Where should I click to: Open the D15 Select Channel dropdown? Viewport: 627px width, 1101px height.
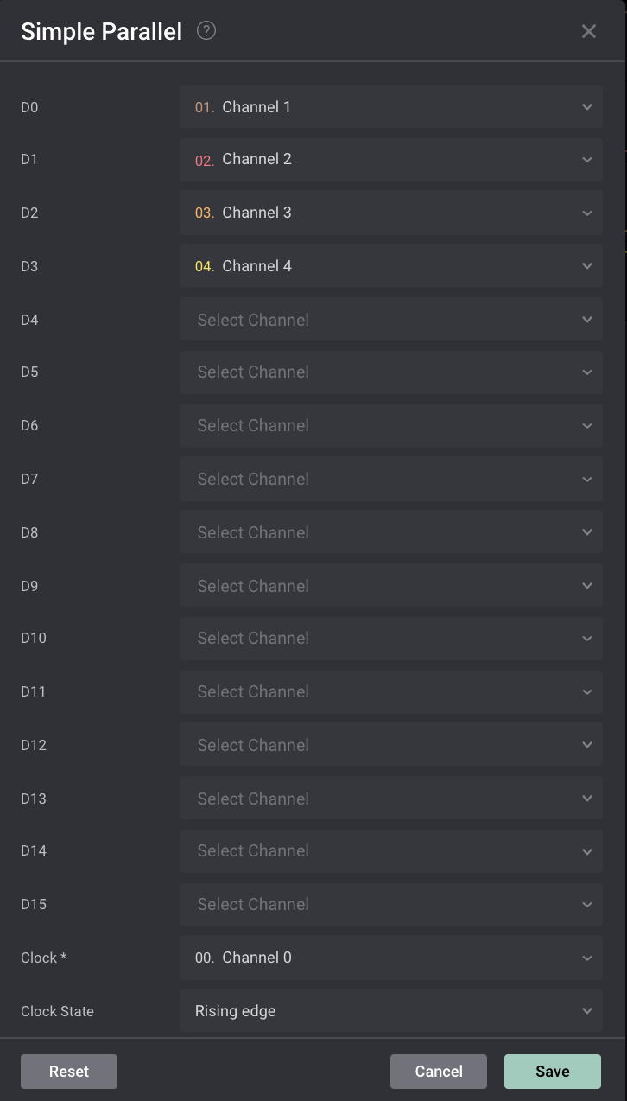(390, 905)
